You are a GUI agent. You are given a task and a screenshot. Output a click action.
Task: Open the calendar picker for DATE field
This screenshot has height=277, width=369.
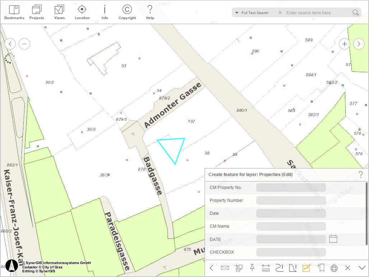click(333, 239)
